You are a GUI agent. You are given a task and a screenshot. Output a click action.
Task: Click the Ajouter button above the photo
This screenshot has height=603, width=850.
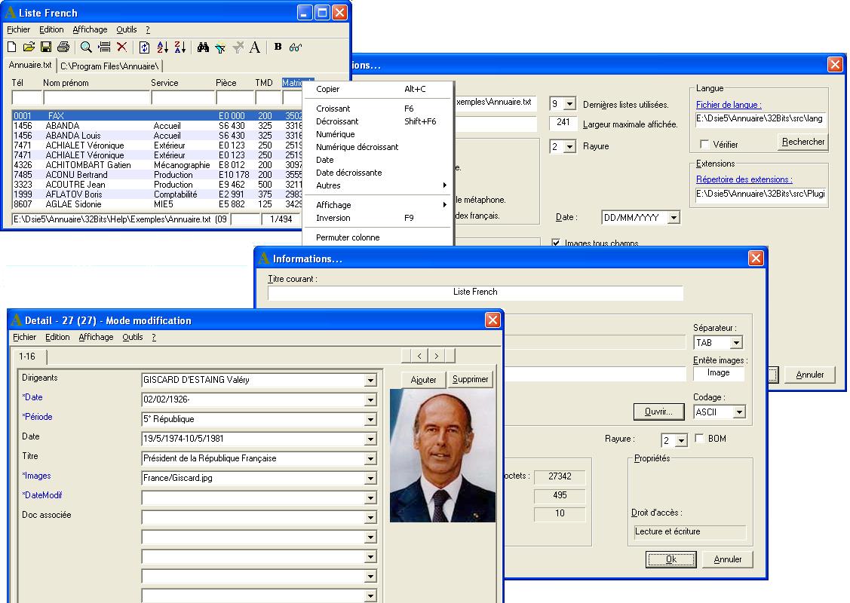pos(423,380)
